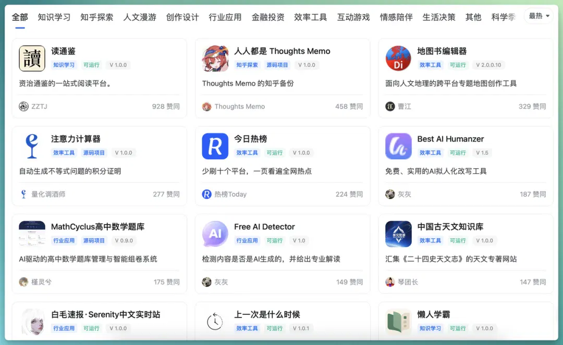Switch to the 创作设计 tab

[x=182, y=17]
